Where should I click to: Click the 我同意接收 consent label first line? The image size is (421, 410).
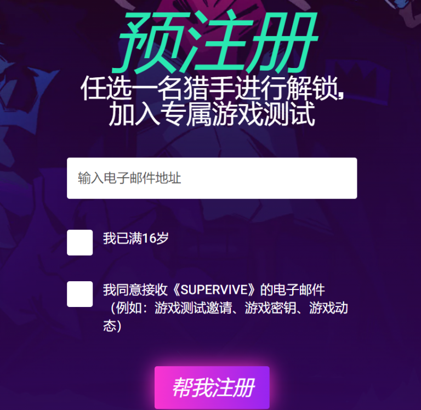click(x=214, y=290)
